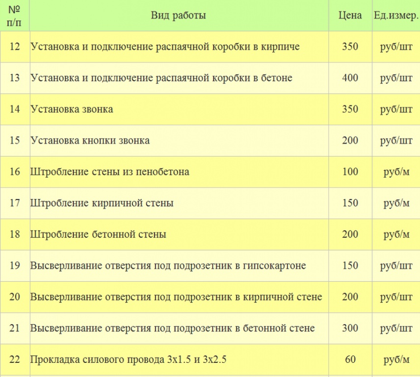Click the "Цена" column header
The height and width of the screenshot is (377, 420).
pyautogui.click(x=350, y=15)
